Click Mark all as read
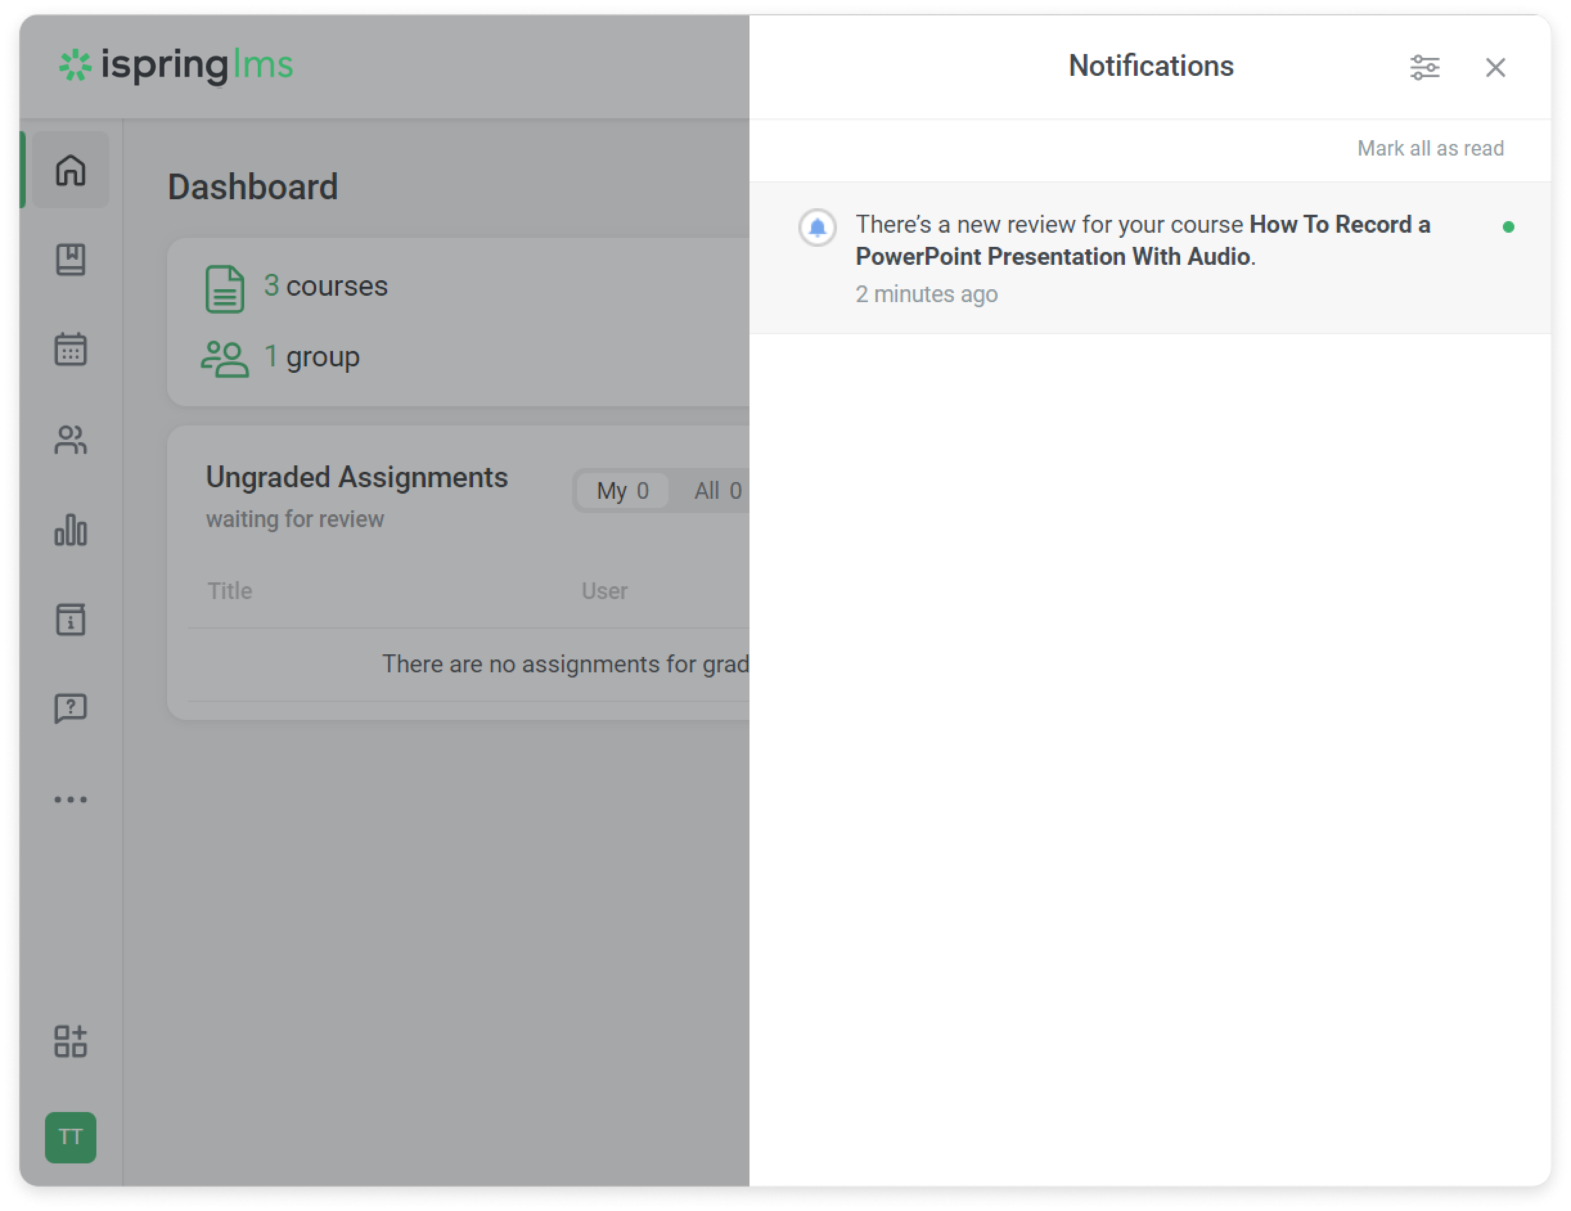 pyautogui.click(x=1430, y=148)
